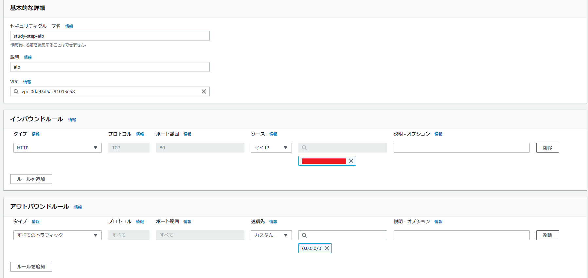Click the search icon in outbound destination field
This screenshot has width=588, height=278.
(304, 235)
